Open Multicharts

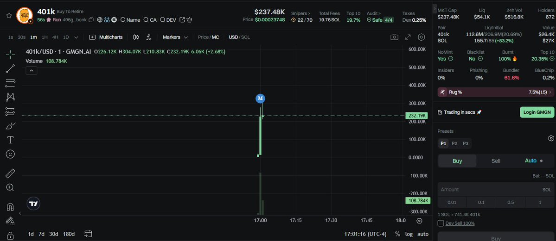pos(106,37)
